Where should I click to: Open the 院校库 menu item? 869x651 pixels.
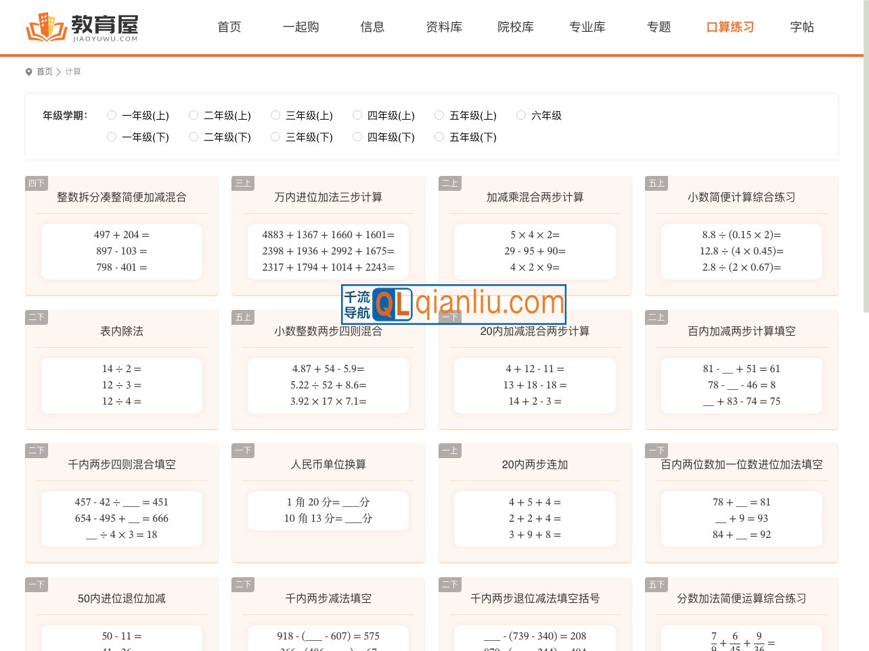click(516, 27)
